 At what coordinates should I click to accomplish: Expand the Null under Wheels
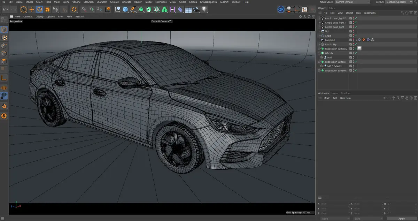pos(322,58)
